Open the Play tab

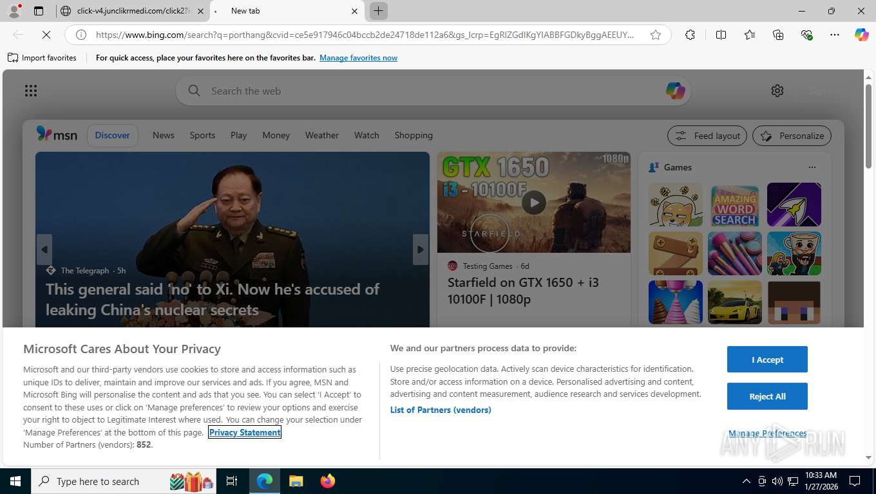coord(239,135)
